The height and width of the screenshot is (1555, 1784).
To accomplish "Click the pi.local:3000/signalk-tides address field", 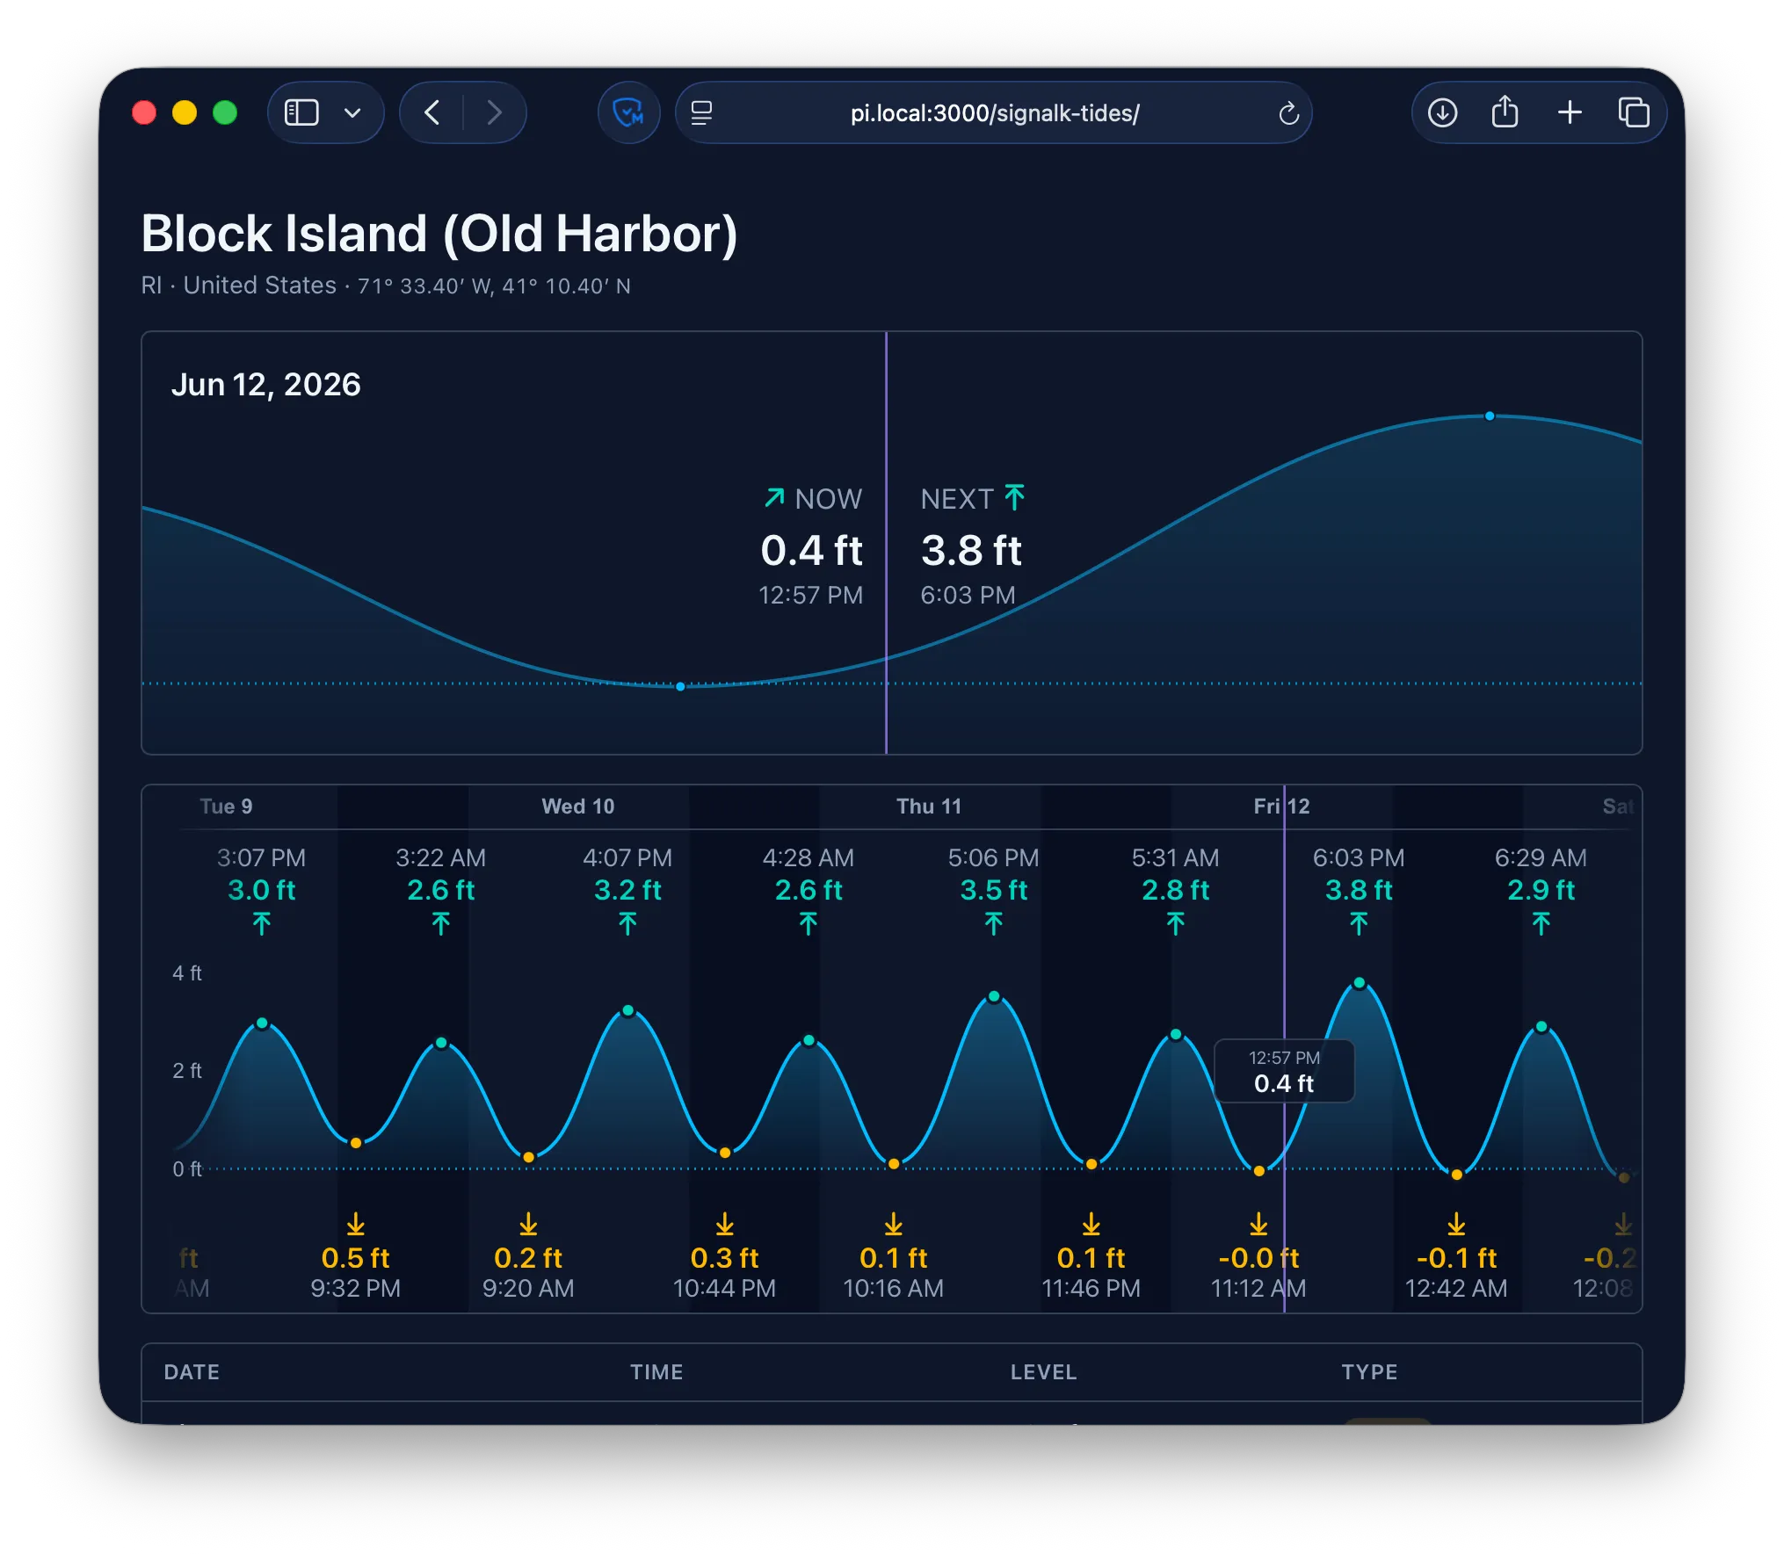I will point(994,112).
